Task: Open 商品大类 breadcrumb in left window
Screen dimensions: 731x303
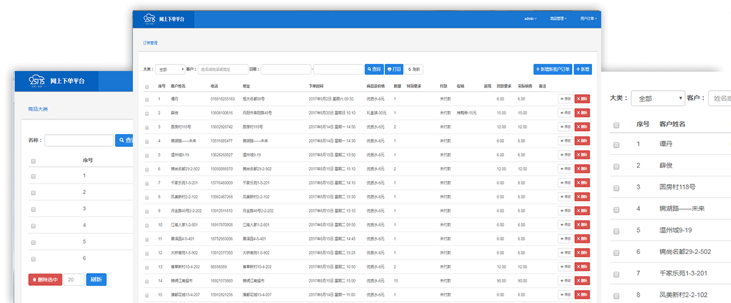Action: tap(38, 109)
